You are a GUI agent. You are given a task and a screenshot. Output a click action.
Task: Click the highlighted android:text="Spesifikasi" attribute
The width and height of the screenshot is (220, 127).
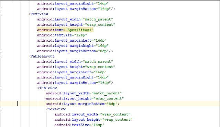click(65, 30)
